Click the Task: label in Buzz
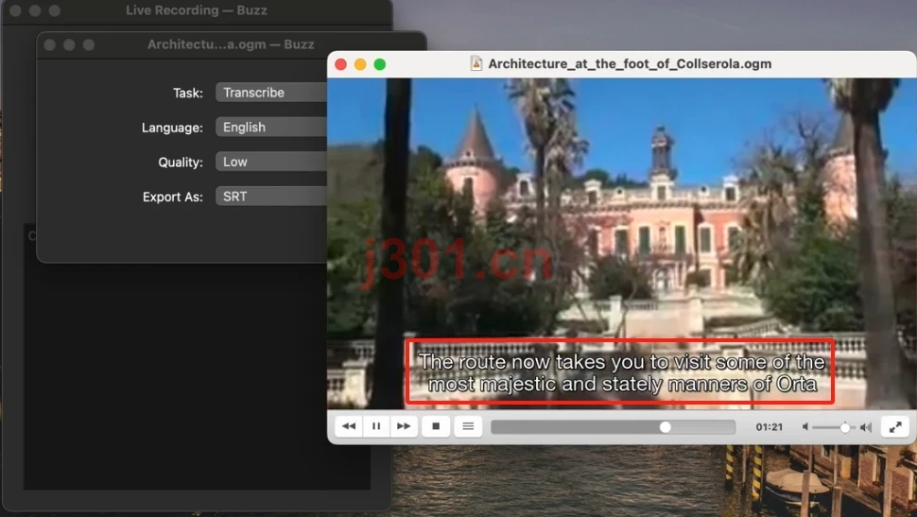Viewport: 917px width, 517px height. [188, 93]
